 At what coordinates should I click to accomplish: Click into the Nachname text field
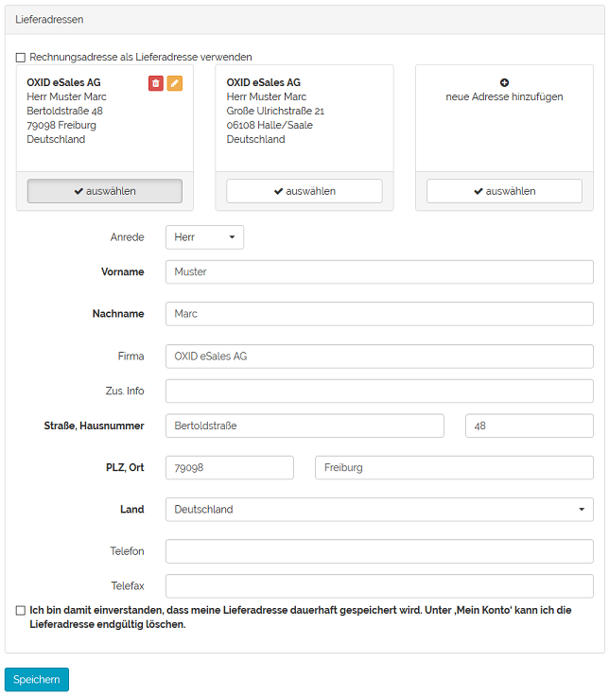click(379, 314)
